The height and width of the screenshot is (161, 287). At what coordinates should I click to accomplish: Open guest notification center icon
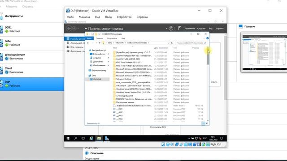coord(222,138)
